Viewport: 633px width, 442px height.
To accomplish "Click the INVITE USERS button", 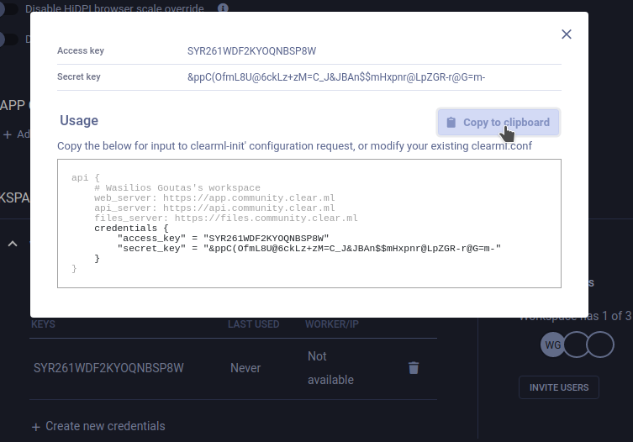I will point(559,387).
